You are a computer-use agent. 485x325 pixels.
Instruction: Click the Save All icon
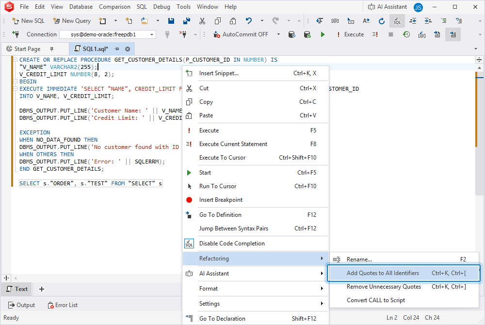pyautogui.click(x=187, y=21)
